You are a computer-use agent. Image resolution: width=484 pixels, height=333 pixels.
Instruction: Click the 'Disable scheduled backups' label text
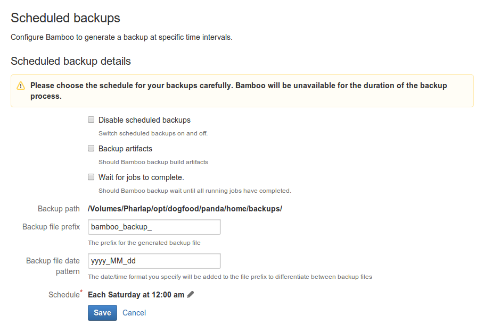144,120
